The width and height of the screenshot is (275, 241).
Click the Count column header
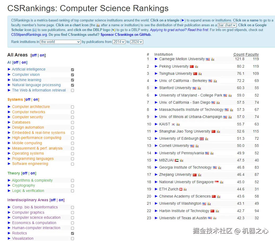[239, 54]
